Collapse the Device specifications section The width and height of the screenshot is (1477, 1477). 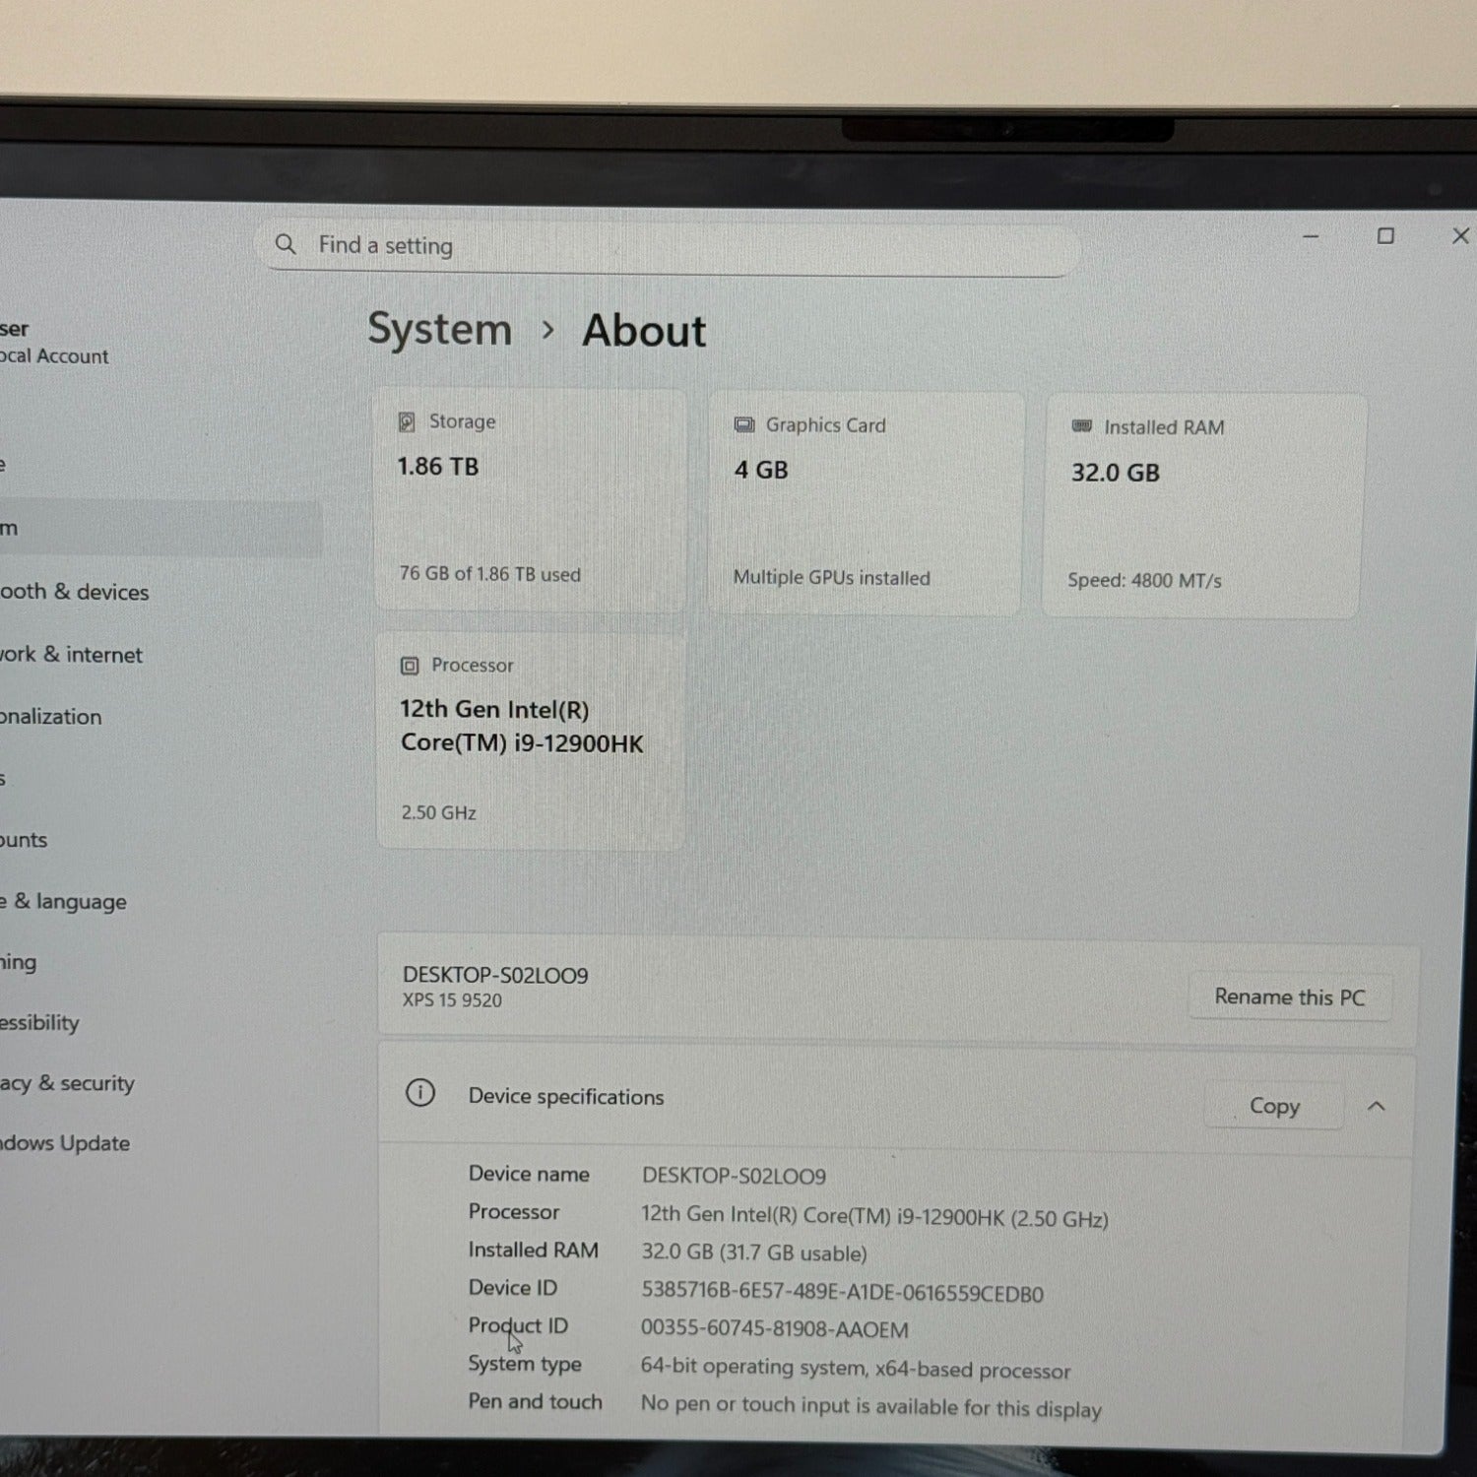[1377, 1107]
